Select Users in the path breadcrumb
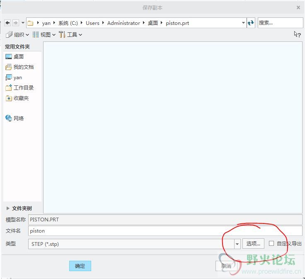Viewport: 305px width, 279px height. pyautogui.click(x=92, y=23)
